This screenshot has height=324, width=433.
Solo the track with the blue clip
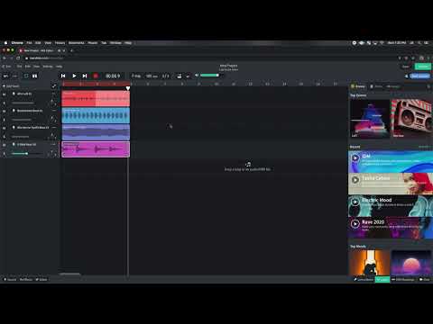coord(4,120)
